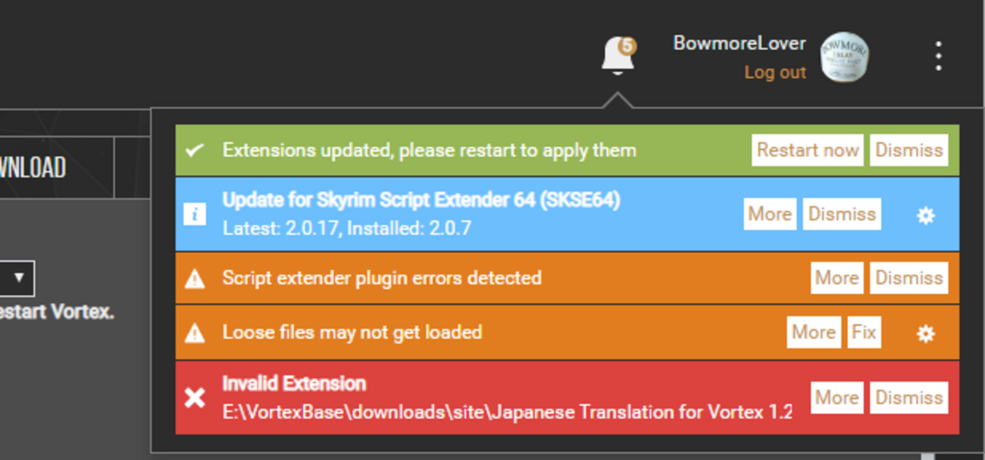
Task: Open gear settings for SKSE64 update notification
Action: point(925,215)
